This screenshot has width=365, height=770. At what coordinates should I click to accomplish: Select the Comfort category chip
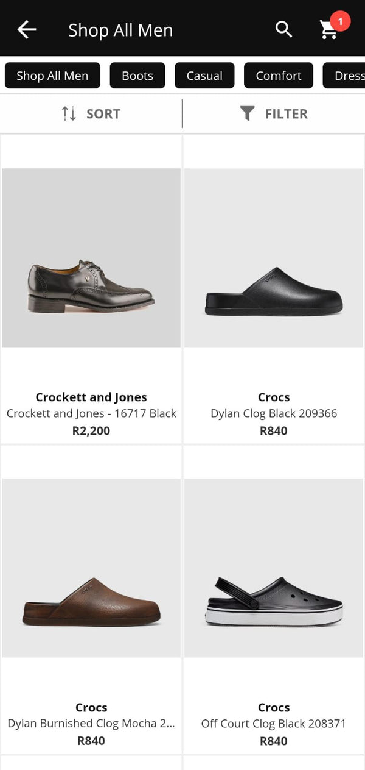279,76
